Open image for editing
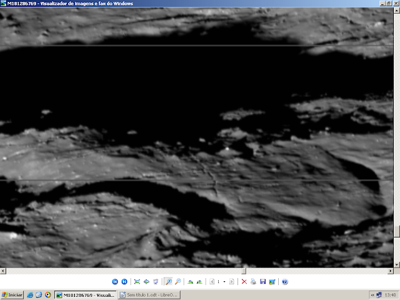 pos(272,282)
